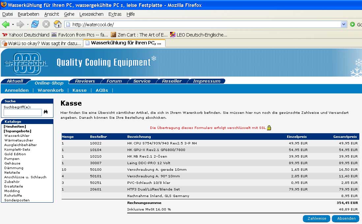
Task: Switch to the 'WaKü so okay?' browser tab
Action: pos(42,43)
